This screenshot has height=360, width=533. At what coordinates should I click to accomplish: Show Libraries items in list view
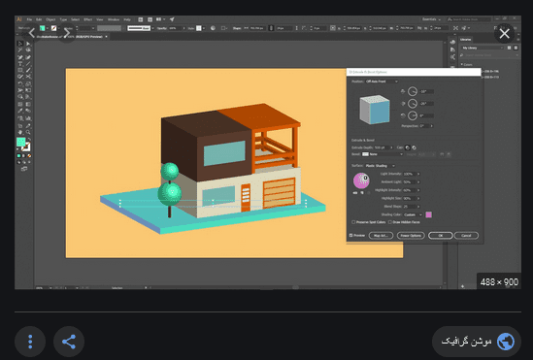click(516, 48)
